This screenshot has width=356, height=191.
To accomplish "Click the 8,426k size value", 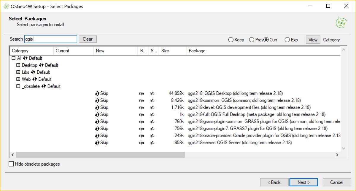I will coord(177,101).
